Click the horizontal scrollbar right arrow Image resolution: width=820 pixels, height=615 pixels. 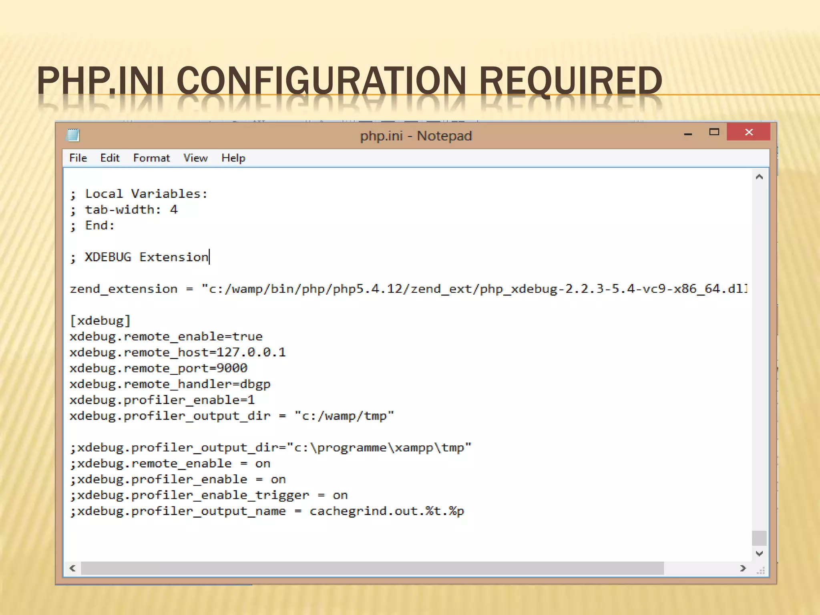point(743,568)
